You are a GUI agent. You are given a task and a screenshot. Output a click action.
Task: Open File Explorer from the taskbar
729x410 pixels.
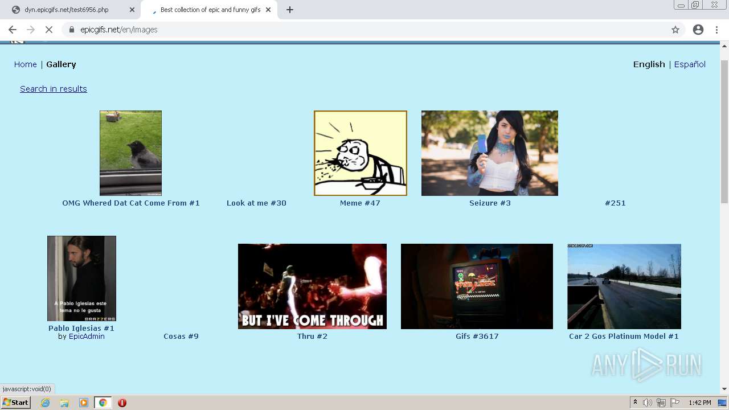click(64, 403)
